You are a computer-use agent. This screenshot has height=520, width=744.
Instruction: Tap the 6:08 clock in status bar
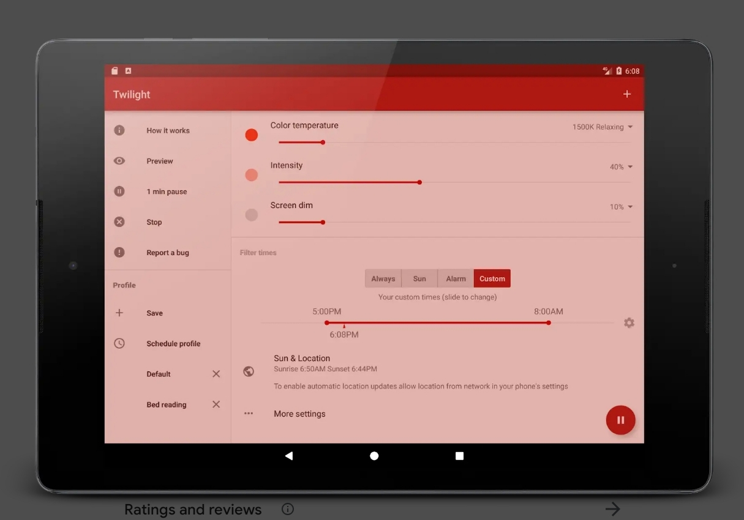(632, 71)
